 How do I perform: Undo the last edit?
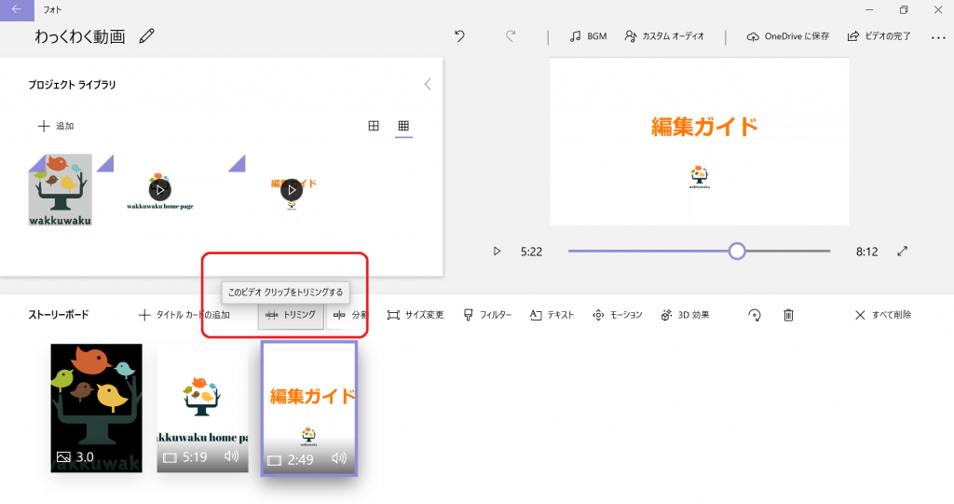tap(459, 36)
